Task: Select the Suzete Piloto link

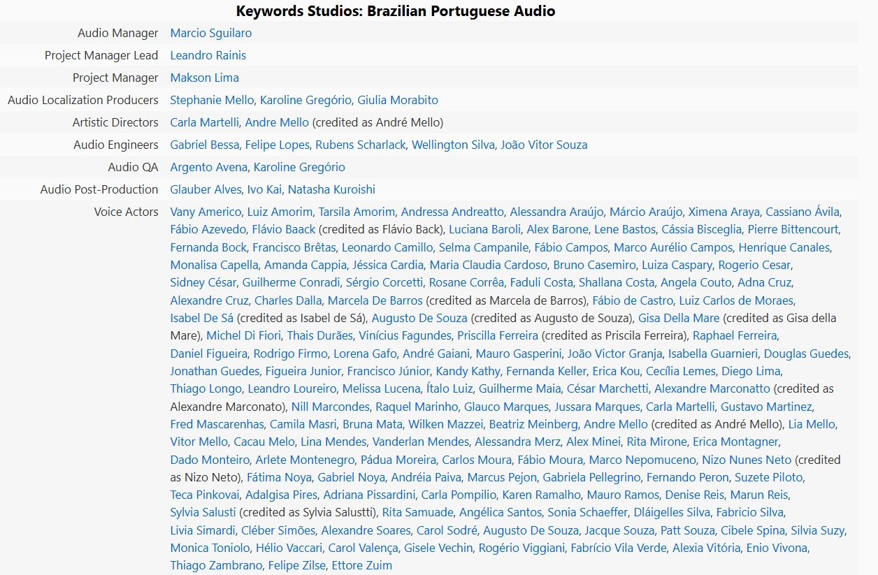Action: (x=769, y=477)
